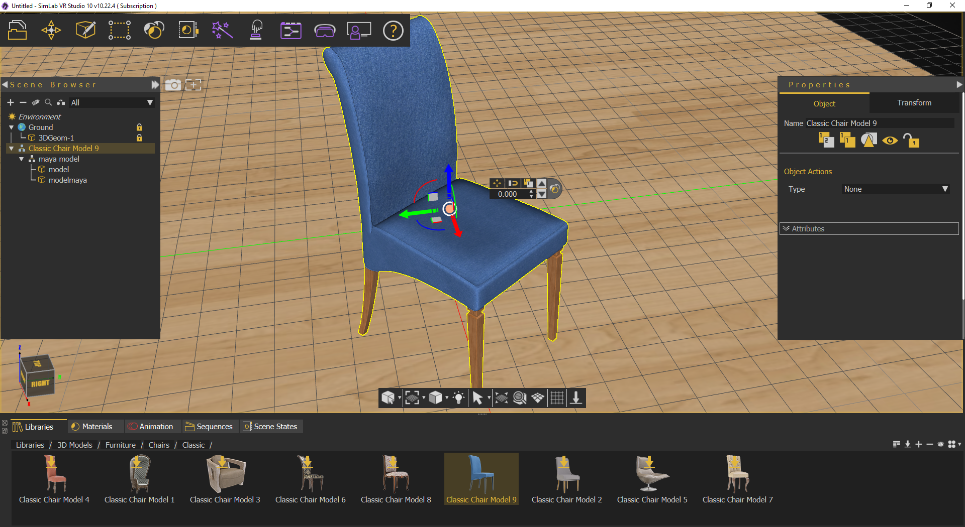Toggle the viewport lightbulb lighting

tap(458, 398)
